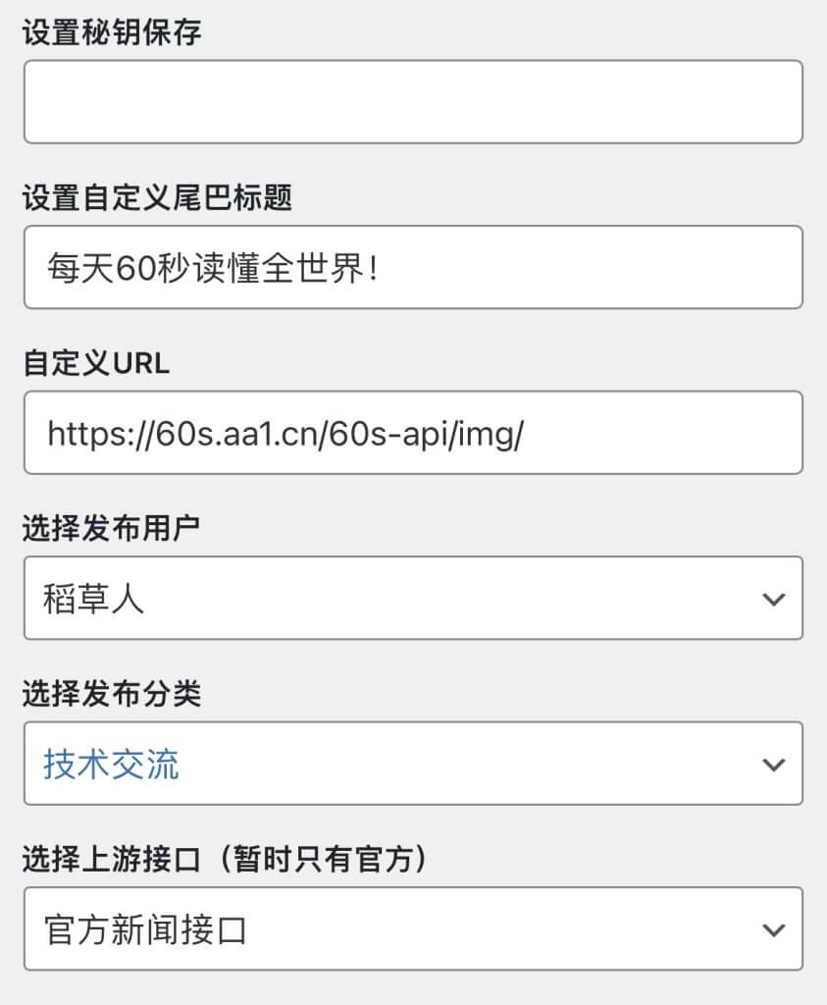Click into the 自定义URL input field
This screenshot has width=827, height=1005.
[413, 432]
